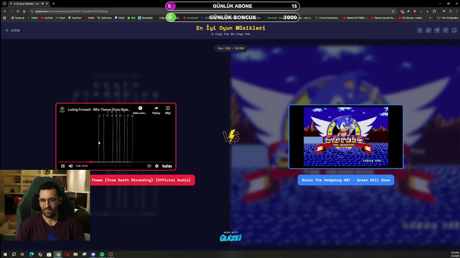This screenshot has height=258, width=460.
Task: Open the Deprem Çantası bookmark
Action: point(383,18)
